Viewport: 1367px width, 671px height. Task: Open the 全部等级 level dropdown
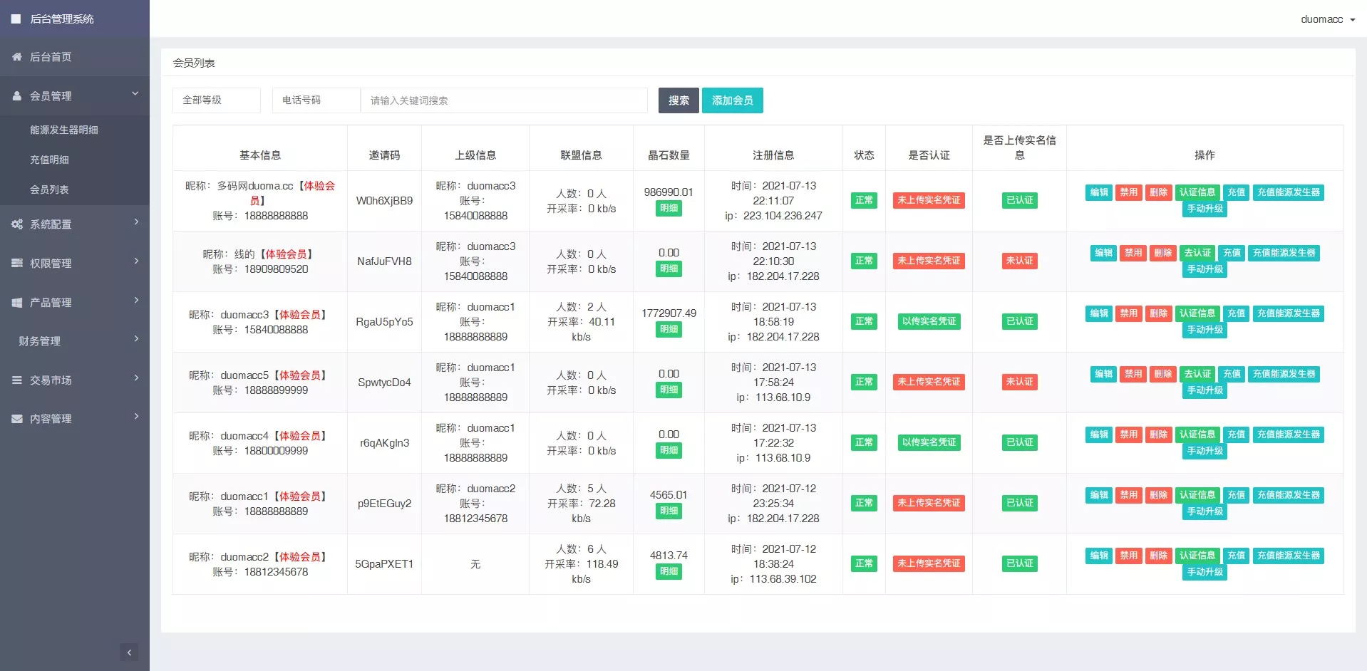click(216, 100)
